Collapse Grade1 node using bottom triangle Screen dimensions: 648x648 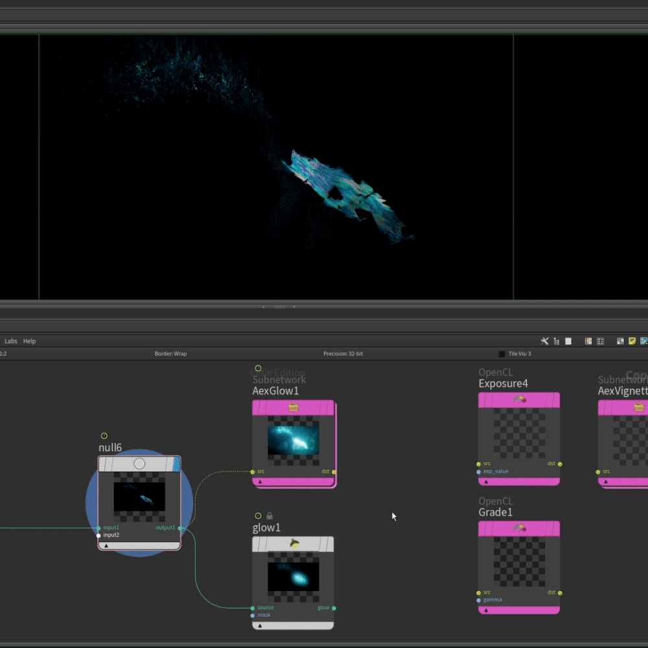click(486, 610)
